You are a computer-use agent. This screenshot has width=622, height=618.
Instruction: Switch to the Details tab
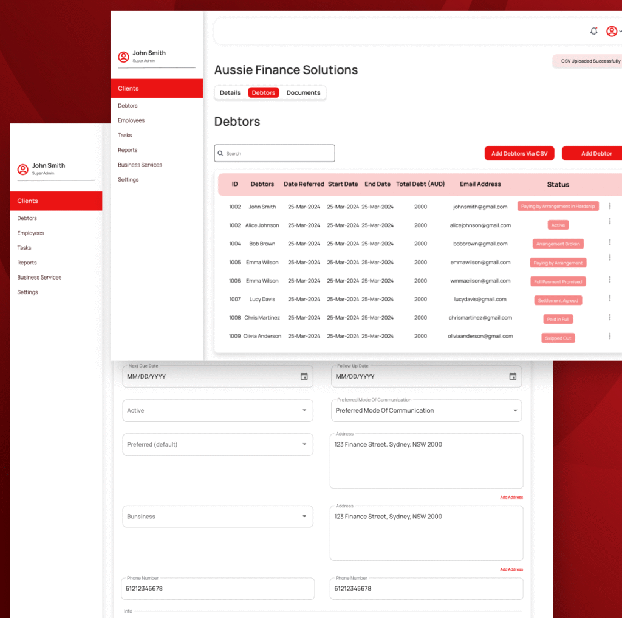230,93
